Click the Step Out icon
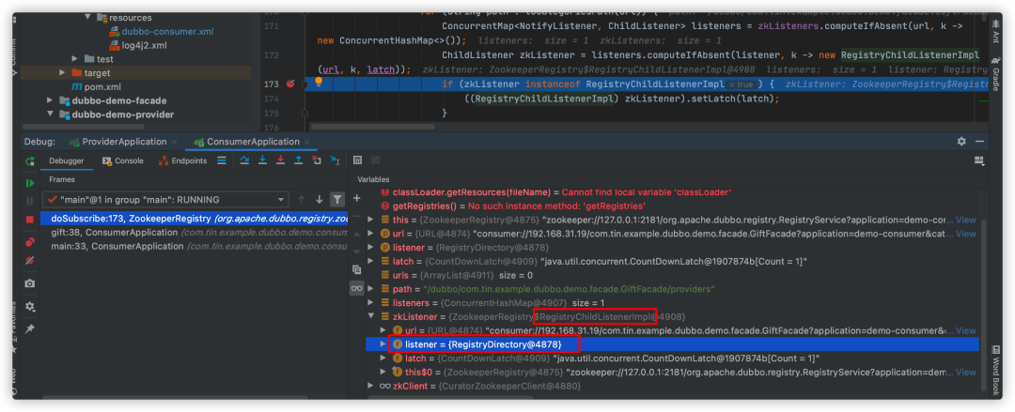The image size is (1015, 412). click(299, 160)
